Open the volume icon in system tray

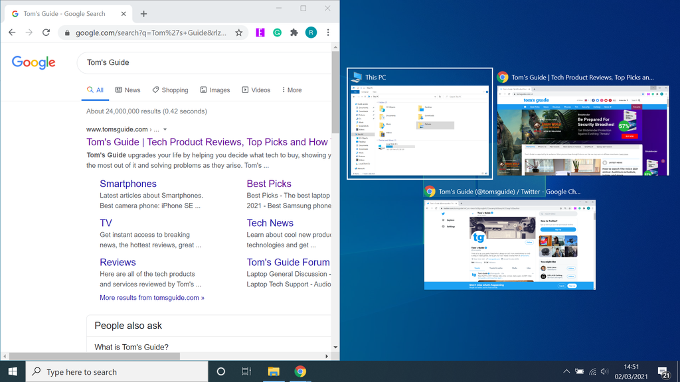604,371
